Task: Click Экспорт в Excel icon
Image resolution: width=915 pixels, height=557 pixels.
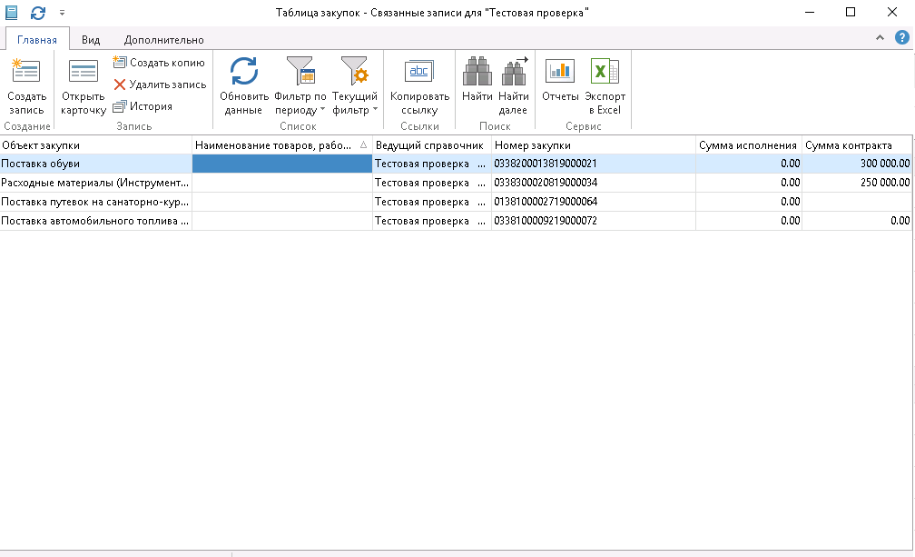Action: [605, 71]
